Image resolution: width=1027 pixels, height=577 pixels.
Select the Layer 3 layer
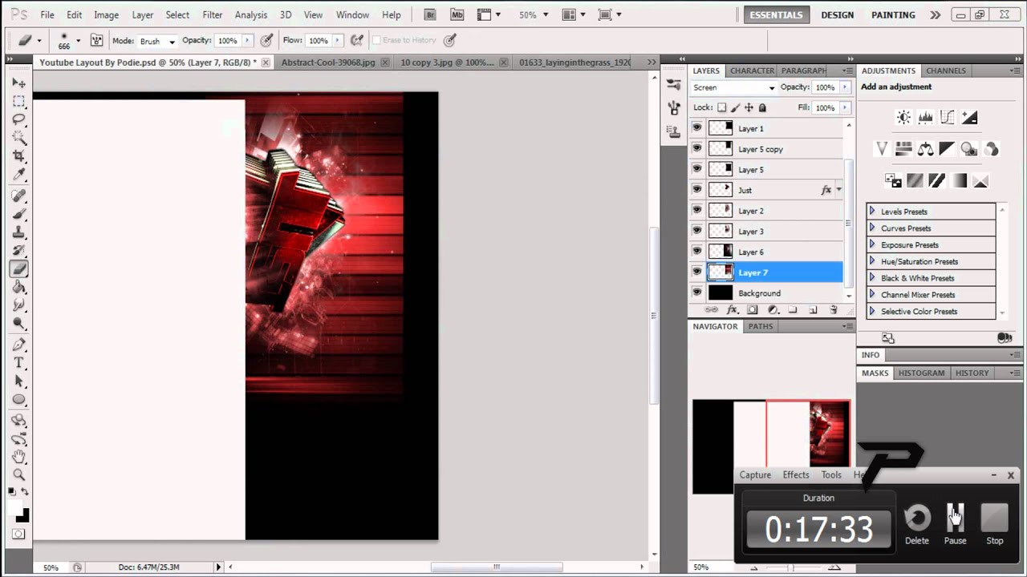click(x=766, y=232)
